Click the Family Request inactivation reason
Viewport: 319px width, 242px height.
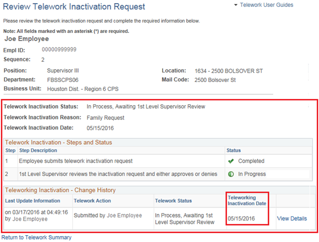tap(105, 118)
